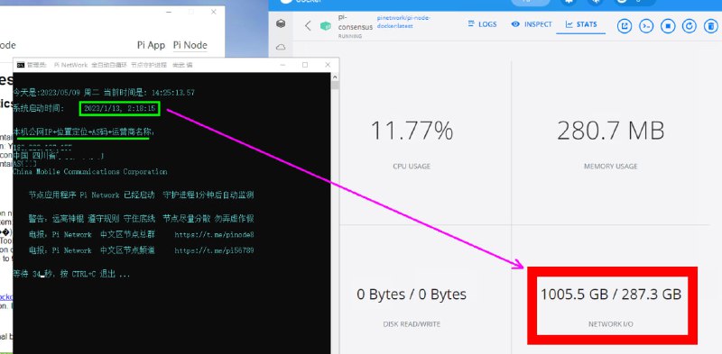The width and height of the screenshot is (722, 354).
Task: Click the command prompt title bar icon
Action: pos(21,65)
